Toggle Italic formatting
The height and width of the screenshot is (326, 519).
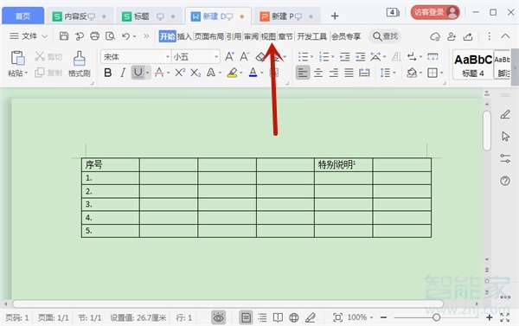coord(123,73)
